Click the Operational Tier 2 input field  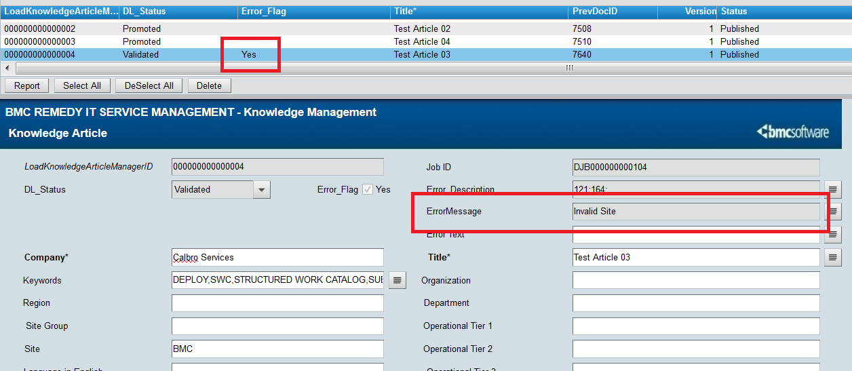[696, 349]
